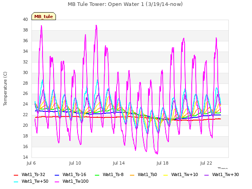Screen dimensions: 252x189
Task: Click the Jul 22 x-axis tick label
Action: point(206,163)
